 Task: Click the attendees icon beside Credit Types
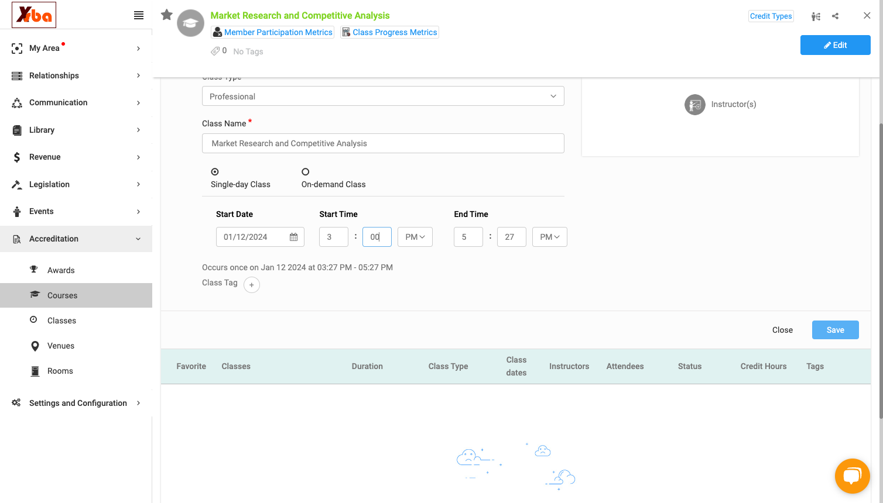pyautogui.click(x=816, y=16)
